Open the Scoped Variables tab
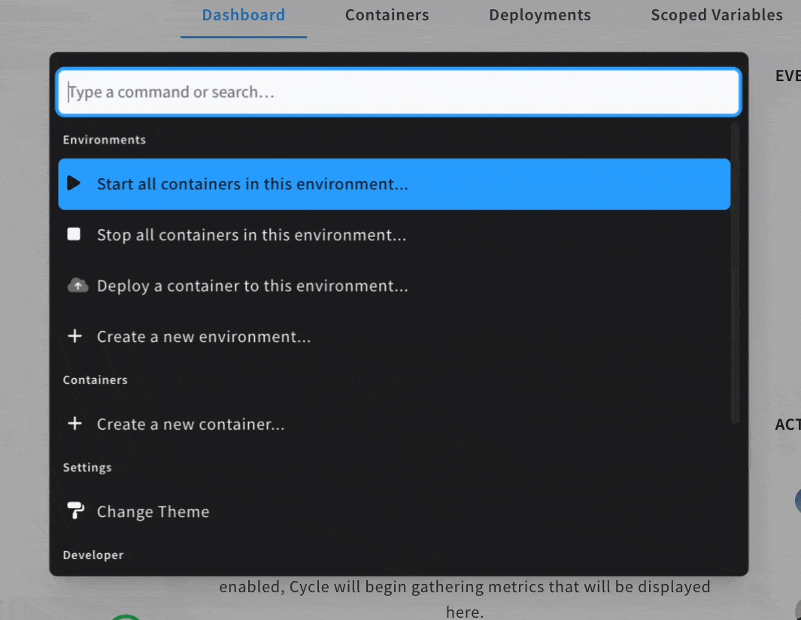This screenshot has height=620, width=801. point(716,15)
